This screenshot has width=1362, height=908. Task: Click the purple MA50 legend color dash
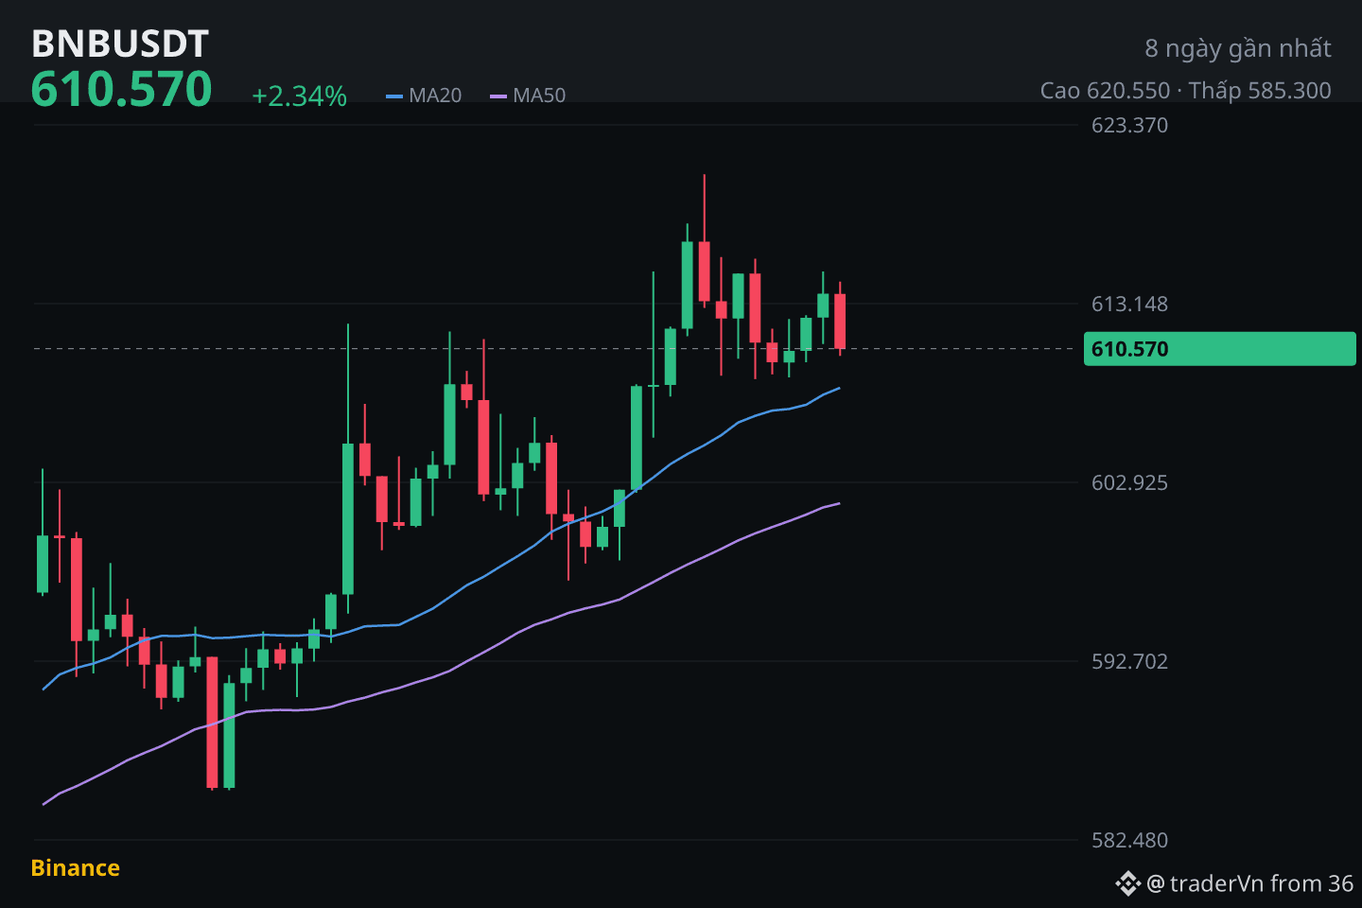pos(498,96)
